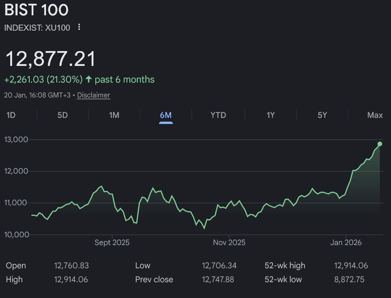Select the 1M time range tab
The width and height of the screenshot is (391, 298).
114,115
